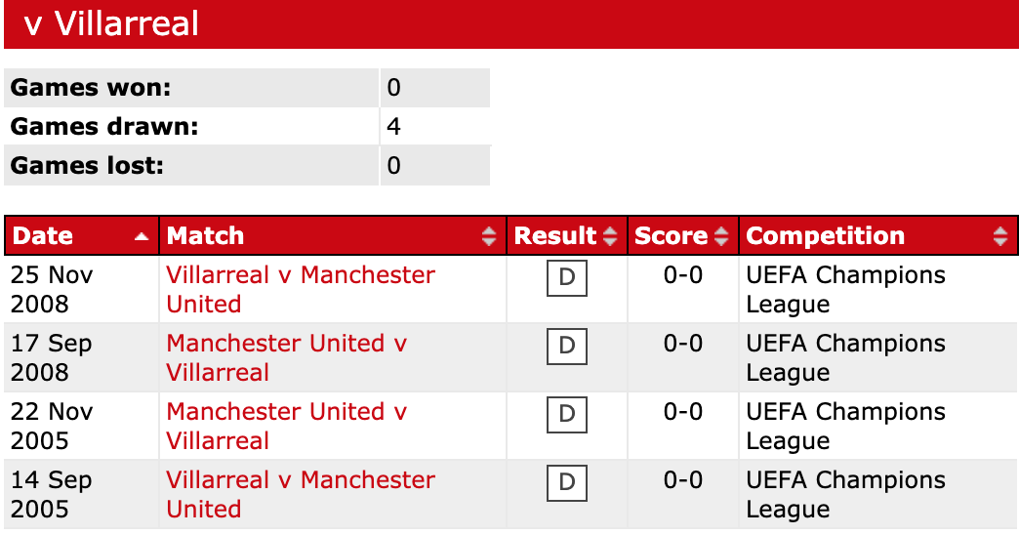Open the 22 Nov 2005 Manchester United v Villarreal match
Image resolution: width=1019 pixels, height=535 pixels.
tap(287, 413)
